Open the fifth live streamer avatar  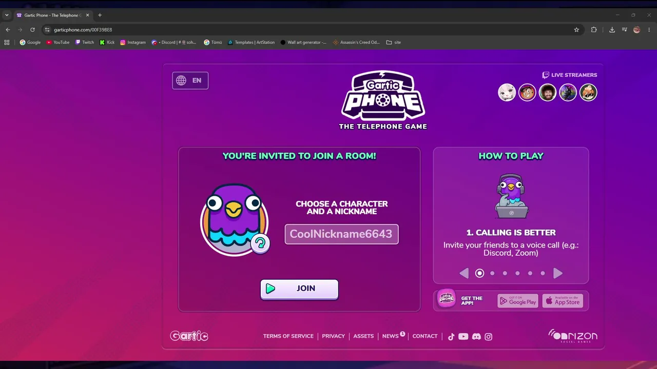point(588,92)
